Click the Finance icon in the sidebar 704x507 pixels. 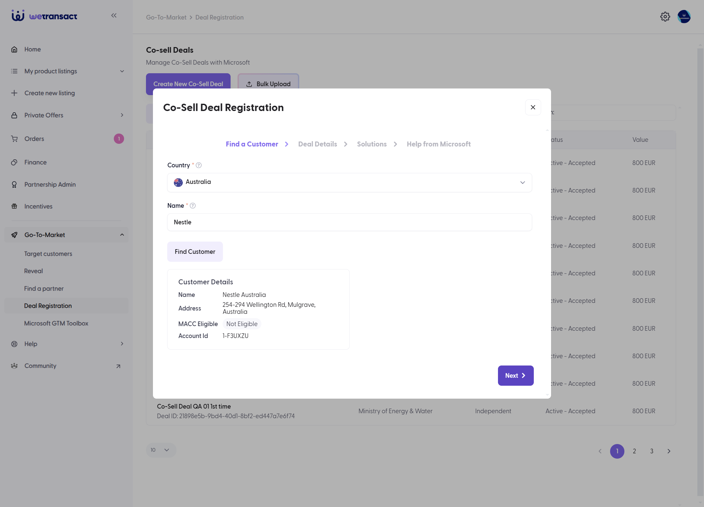14,162
